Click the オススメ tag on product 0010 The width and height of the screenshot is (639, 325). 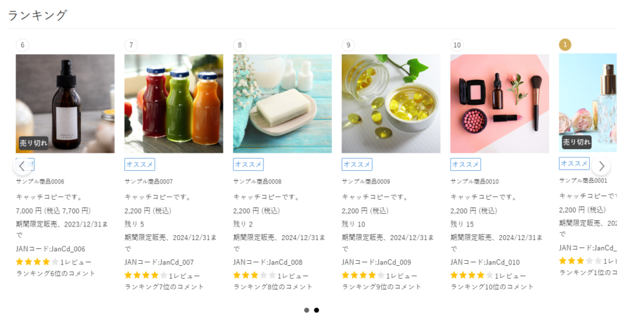point(466,165)
